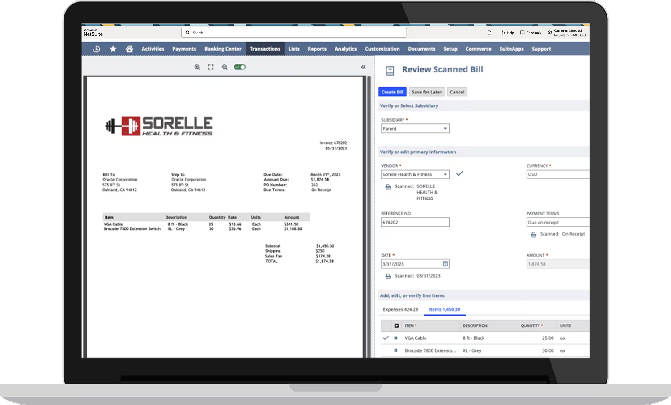The height and width of the screenshot is (405, 671).
Task: Switch to the Items 1,450.30 tab
Action: (x=444, y=309)
